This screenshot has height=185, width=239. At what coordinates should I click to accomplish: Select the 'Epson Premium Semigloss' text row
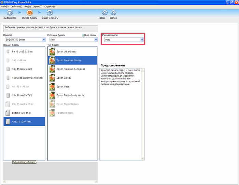71,69
